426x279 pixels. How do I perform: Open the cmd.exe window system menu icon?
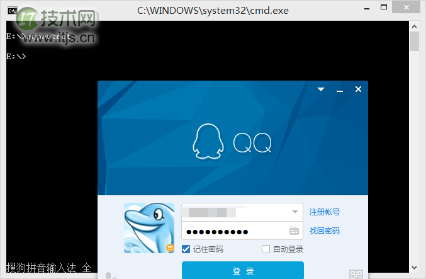point(13,11)
